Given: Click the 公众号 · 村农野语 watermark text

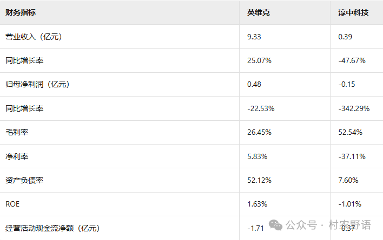Looking at the screenshot, I should tap(328, 225).
